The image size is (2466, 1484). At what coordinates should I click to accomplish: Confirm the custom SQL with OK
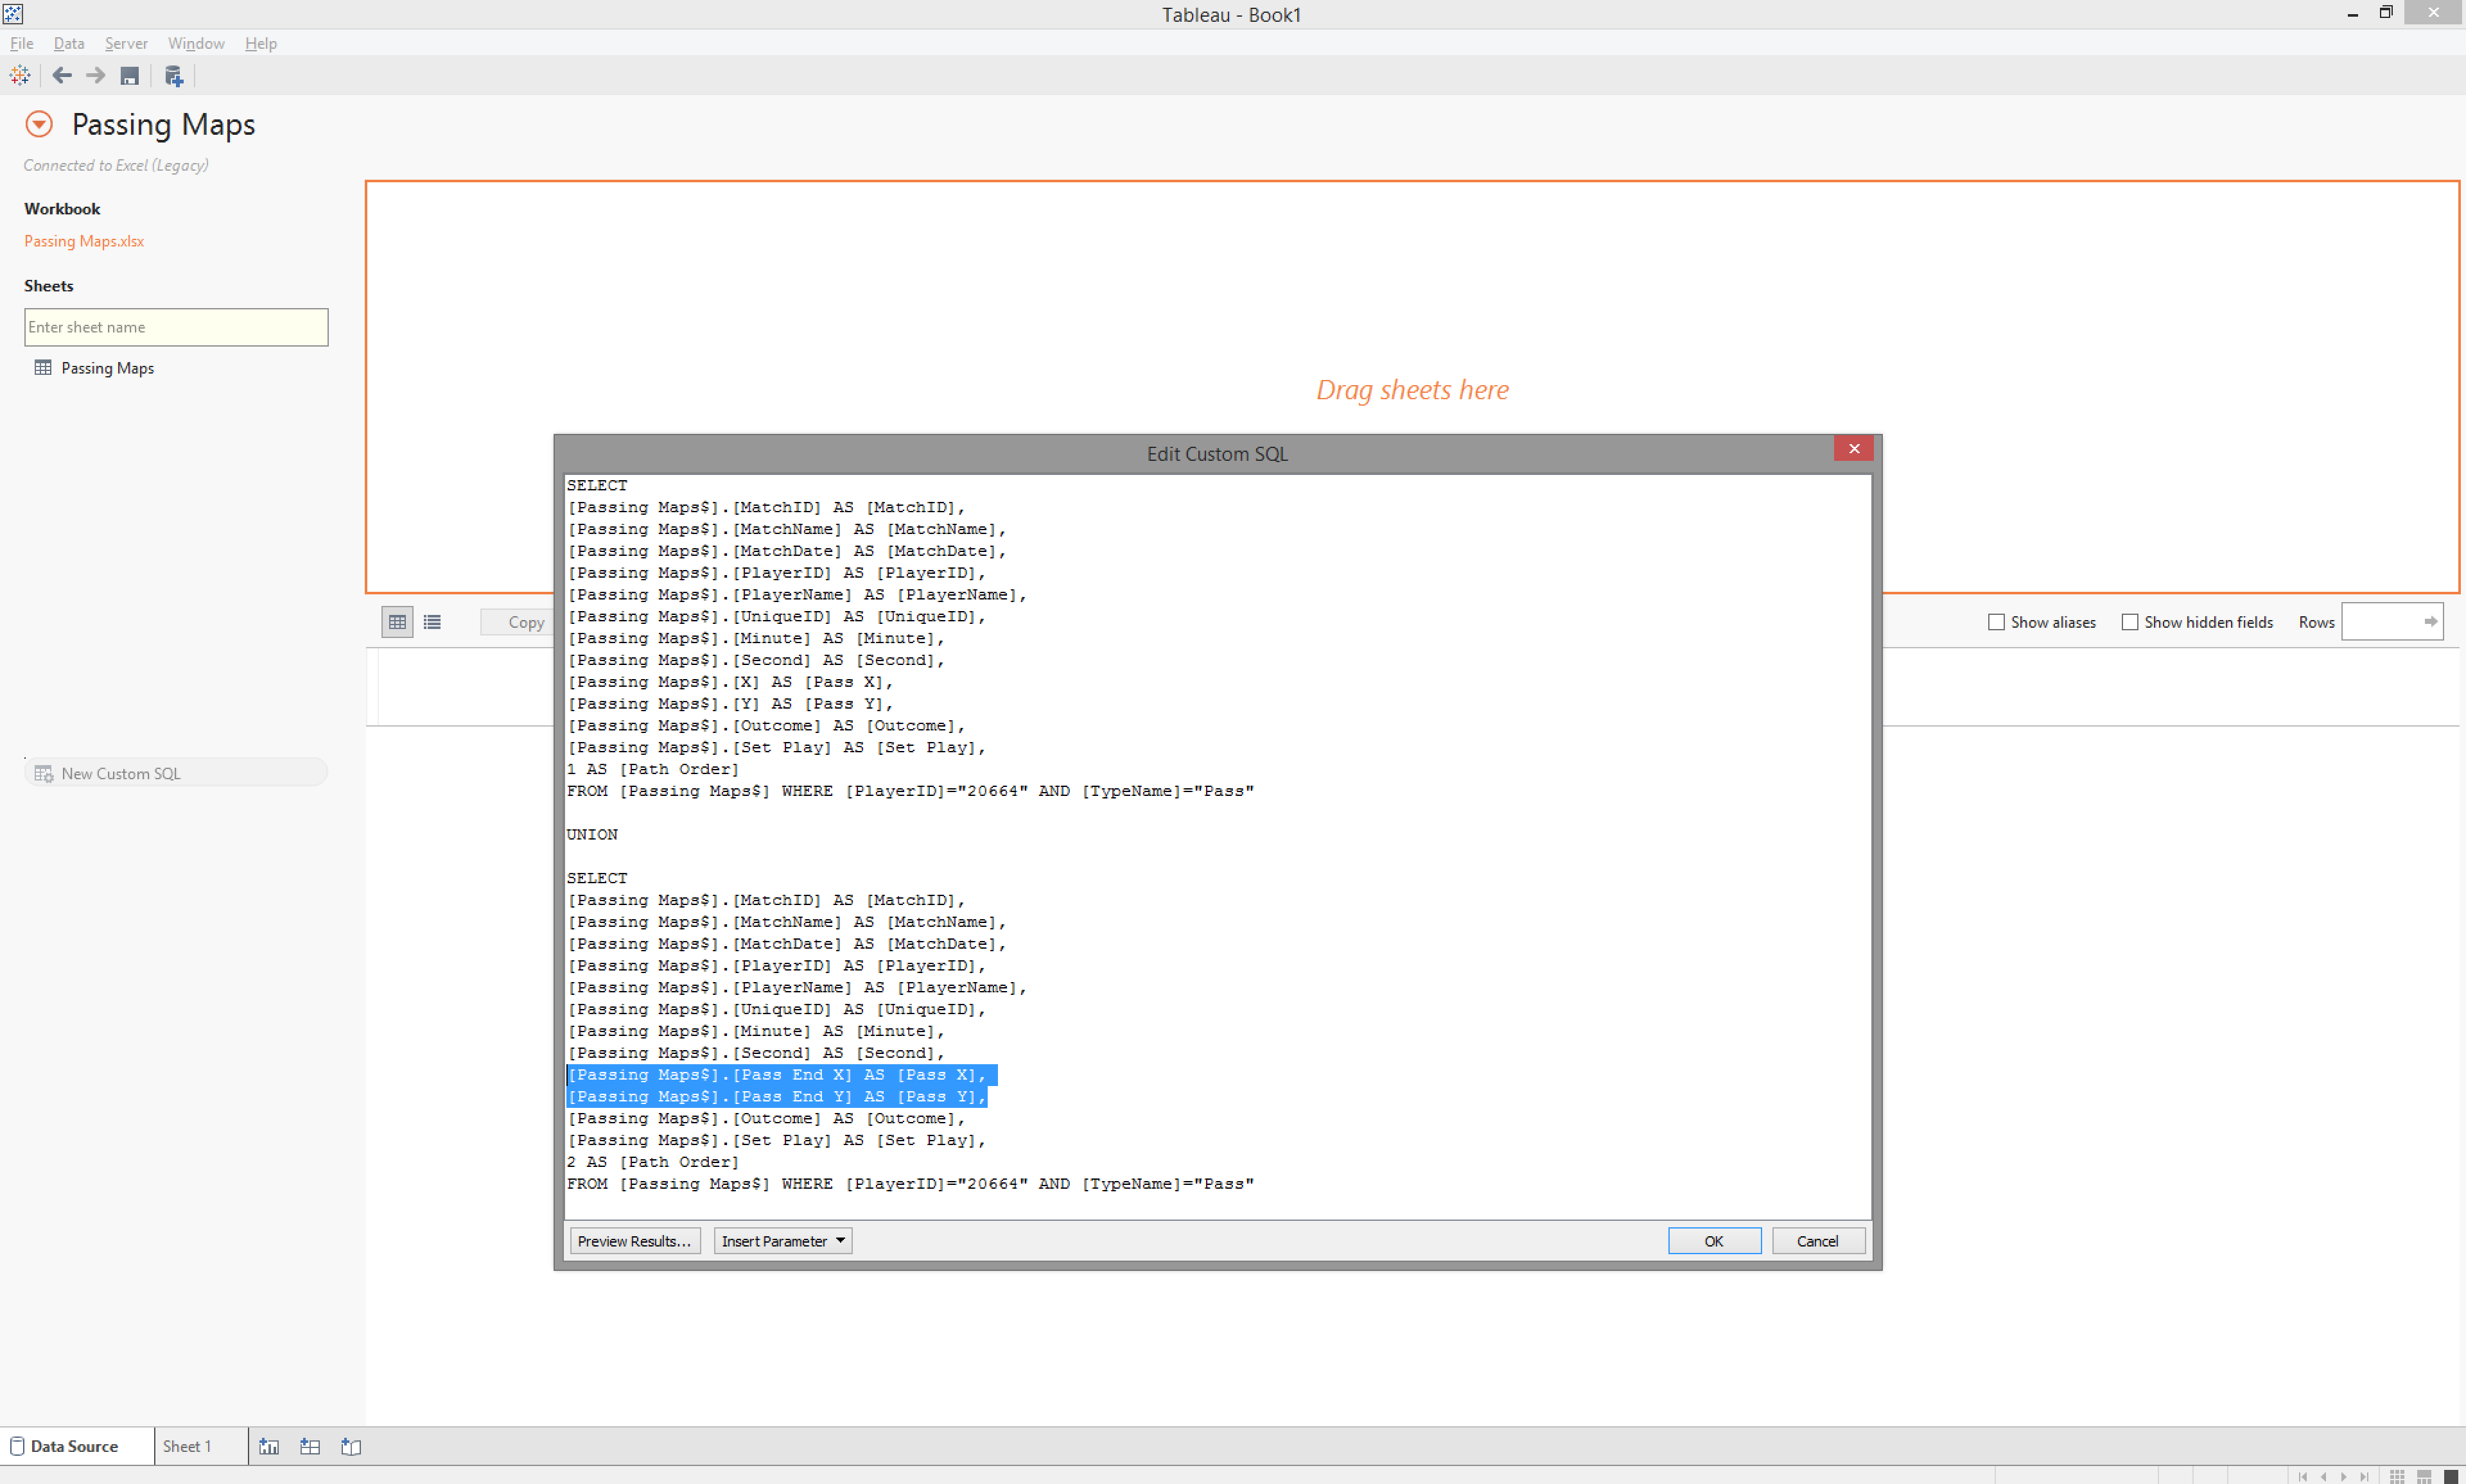(x=1715, y=1241)
